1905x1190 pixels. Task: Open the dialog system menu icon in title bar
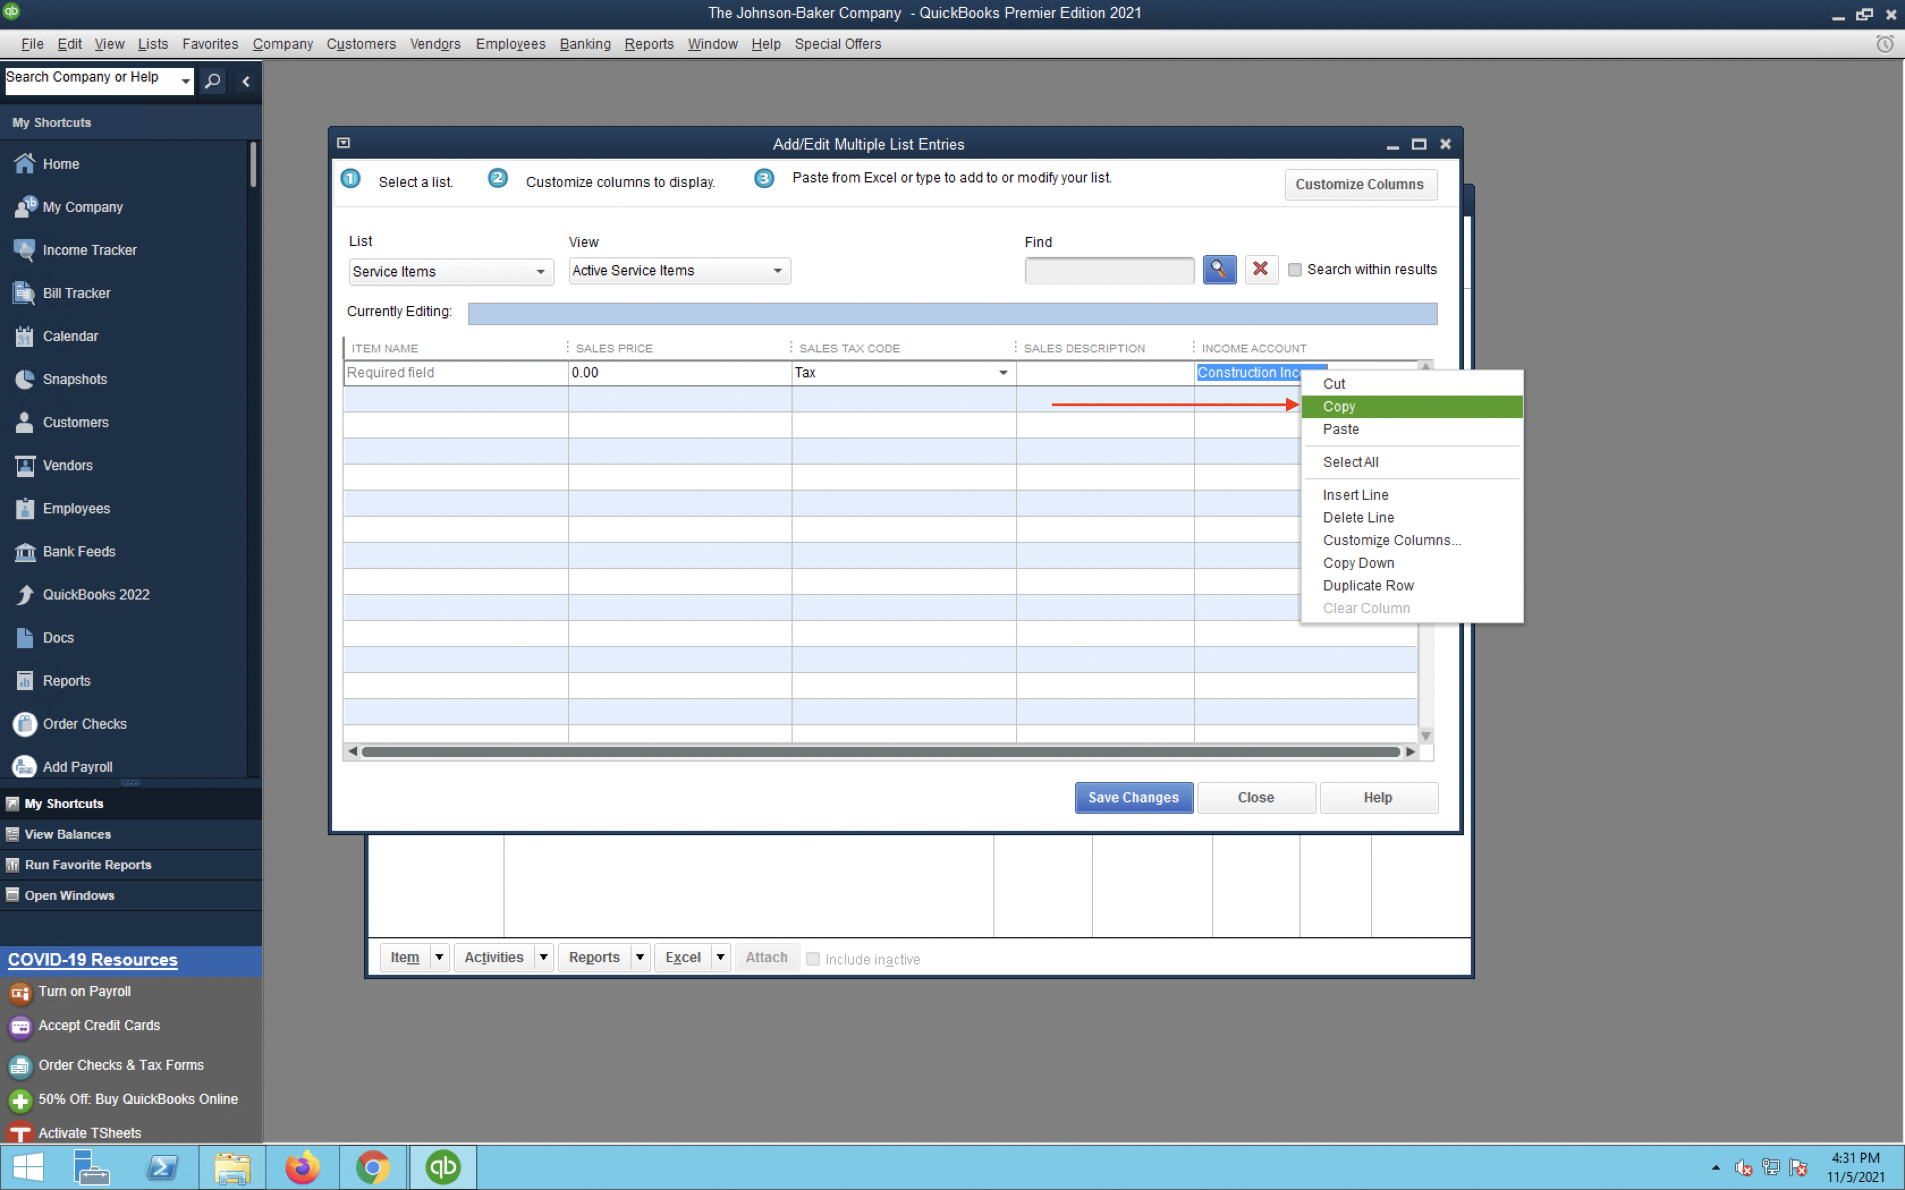coord(343,143)
